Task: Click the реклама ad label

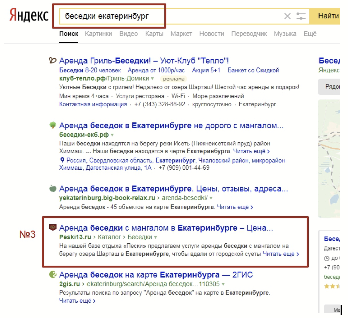Action: [x=174, y=79]
